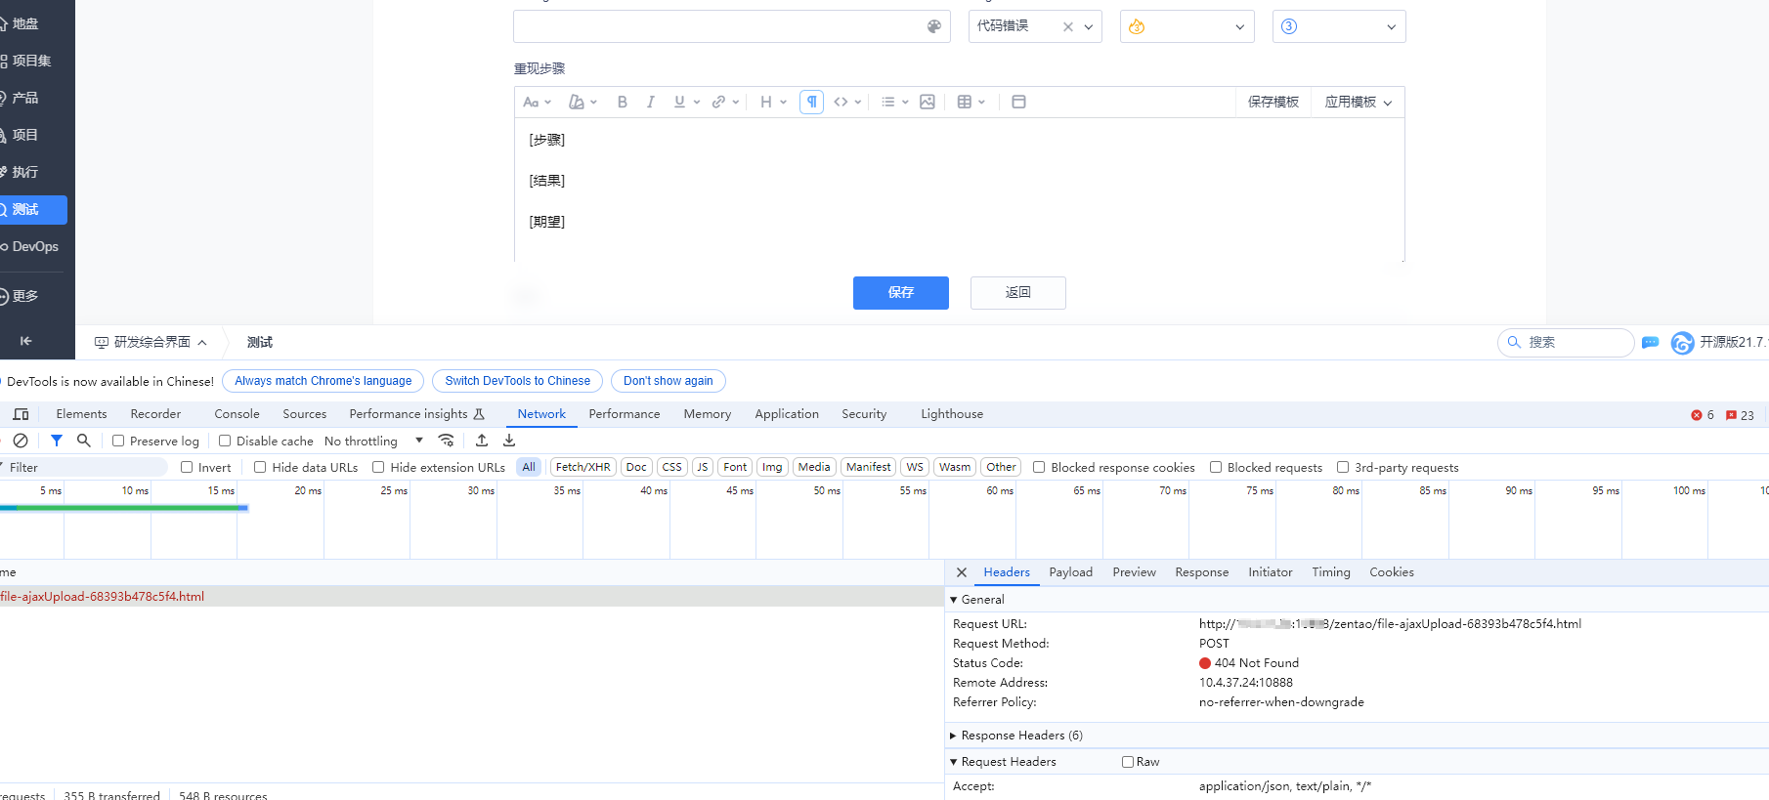1769x800 pixels.
Task: Clear the network log
Action: point(21,441)
